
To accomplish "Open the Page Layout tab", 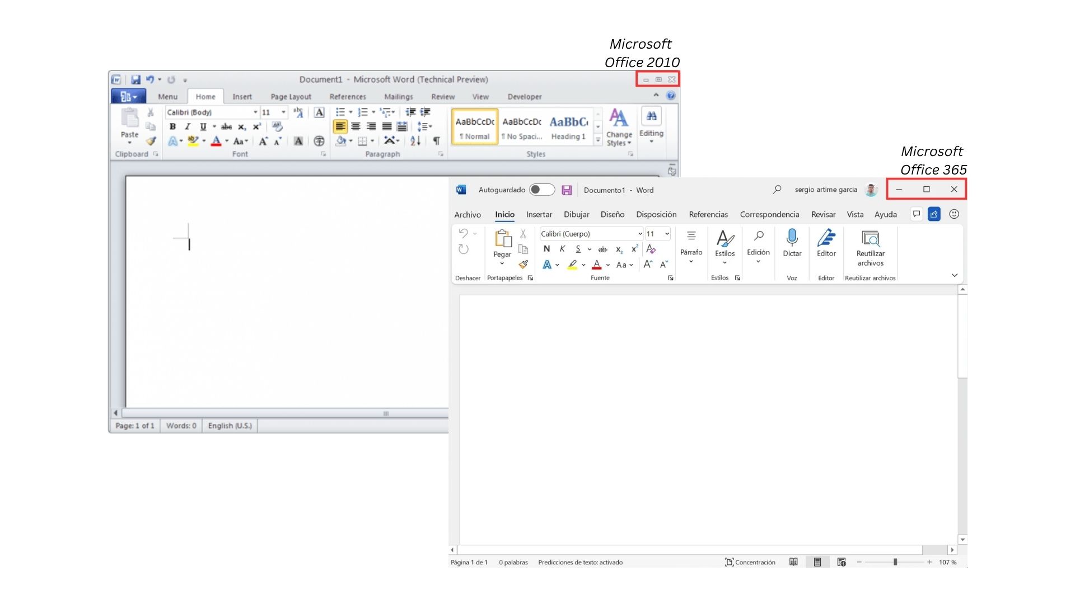I will point(291,97).
